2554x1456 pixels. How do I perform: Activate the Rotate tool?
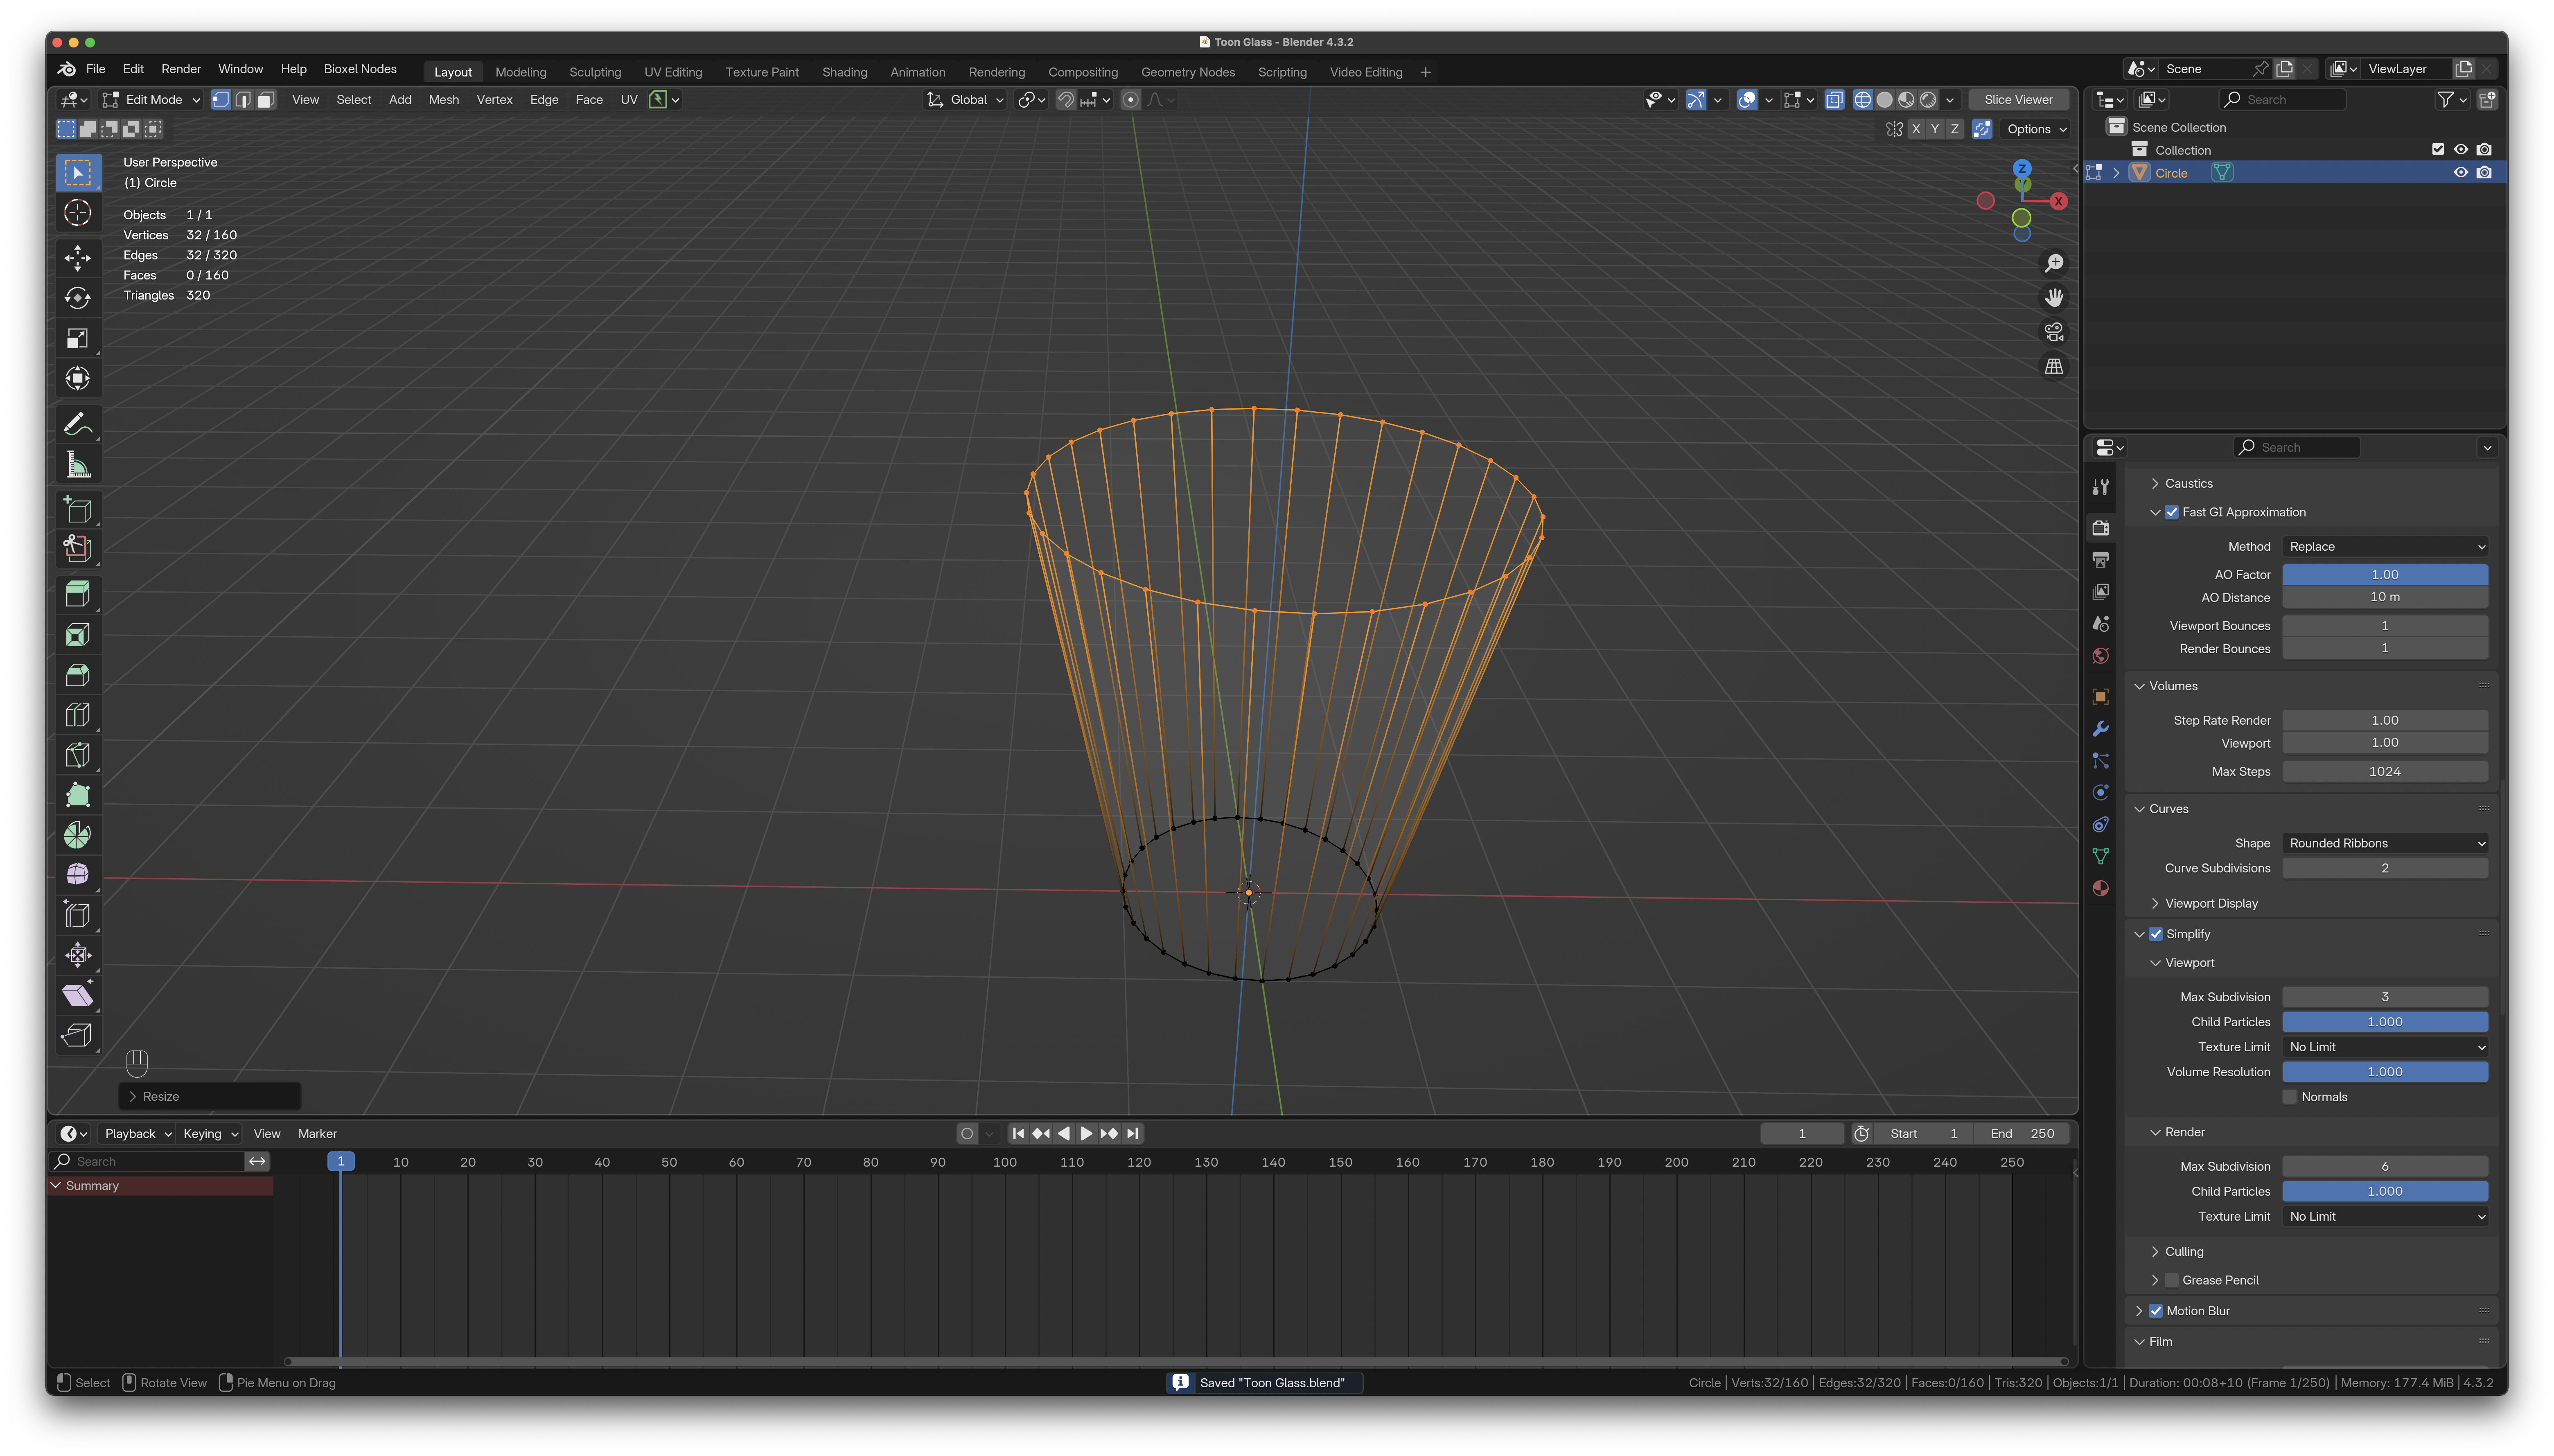pos(78,298)
